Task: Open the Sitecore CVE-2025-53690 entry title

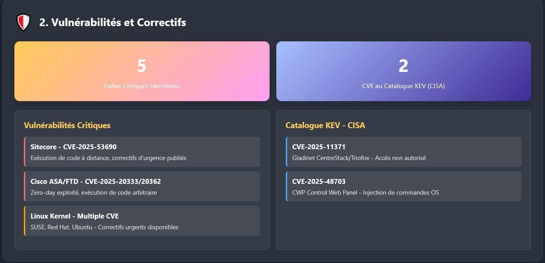Action: [x=73, y=147]
